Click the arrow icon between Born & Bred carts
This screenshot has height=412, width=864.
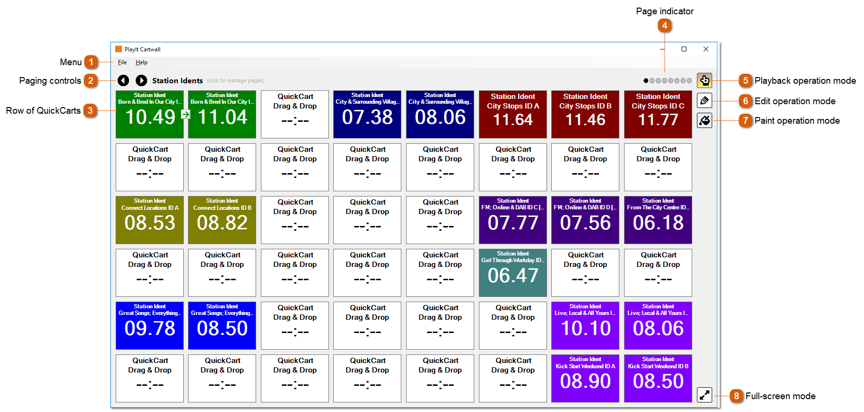(186, 114)
